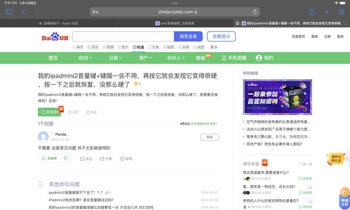Switch to the 地图 search tab
Viewport: 350px width, 210px height.
[199, 47]
